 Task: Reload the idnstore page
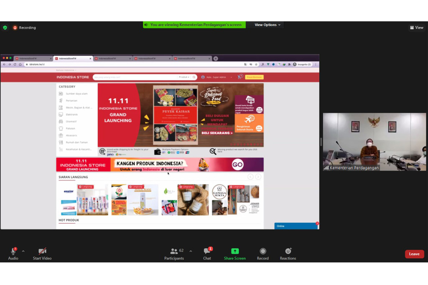pos(15,64)
